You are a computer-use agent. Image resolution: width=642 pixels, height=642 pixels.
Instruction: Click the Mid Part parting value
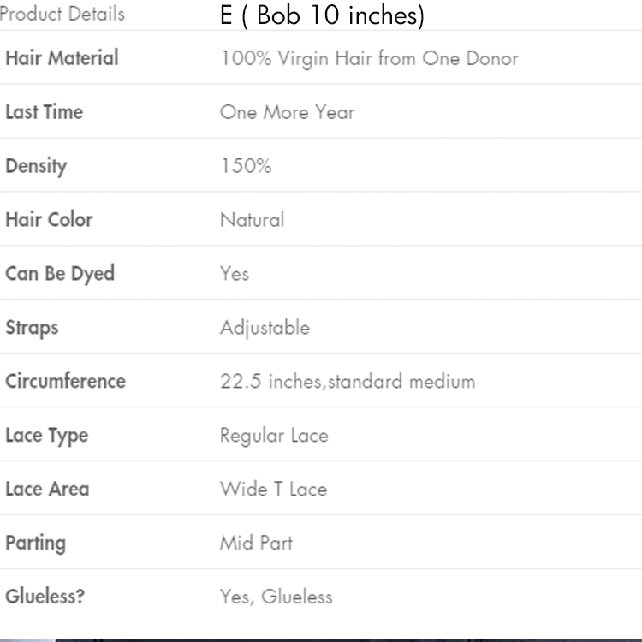click(256, 543)
